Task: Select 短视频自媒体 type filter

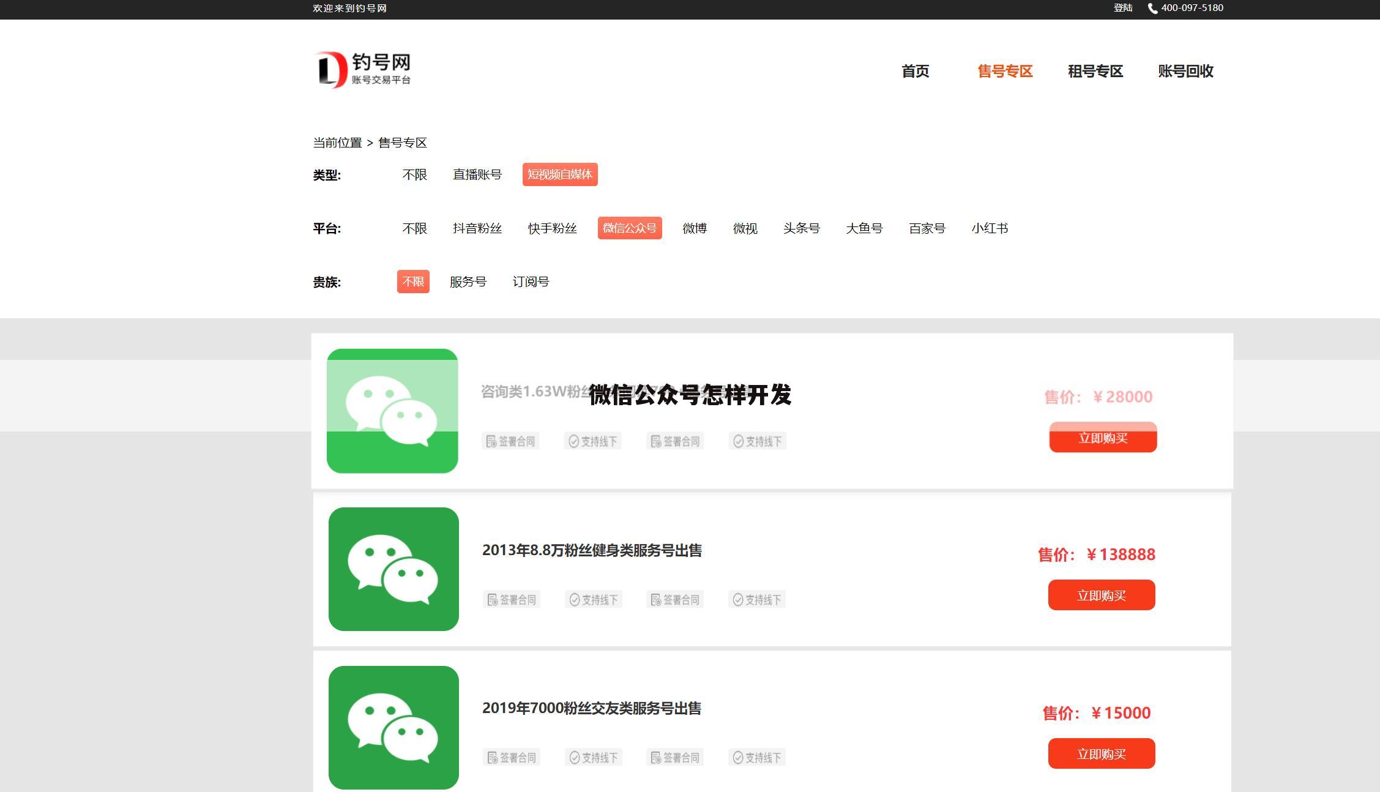Action: 560,174
